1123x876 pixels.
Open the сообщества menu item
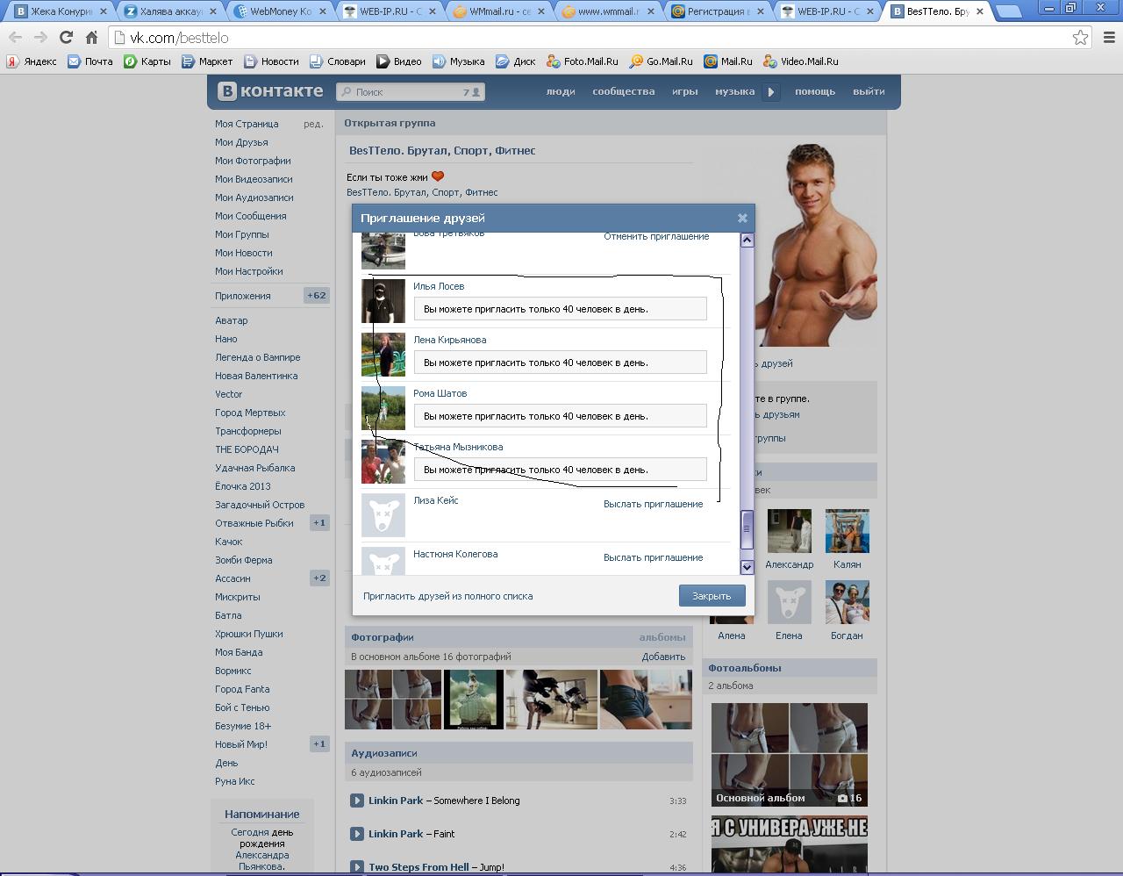623,91
